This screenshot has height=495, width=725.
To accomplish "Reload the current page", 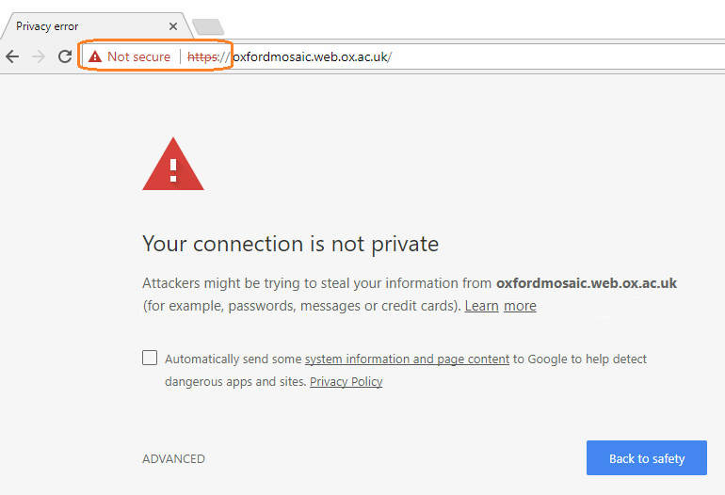I will coord(65,56).
